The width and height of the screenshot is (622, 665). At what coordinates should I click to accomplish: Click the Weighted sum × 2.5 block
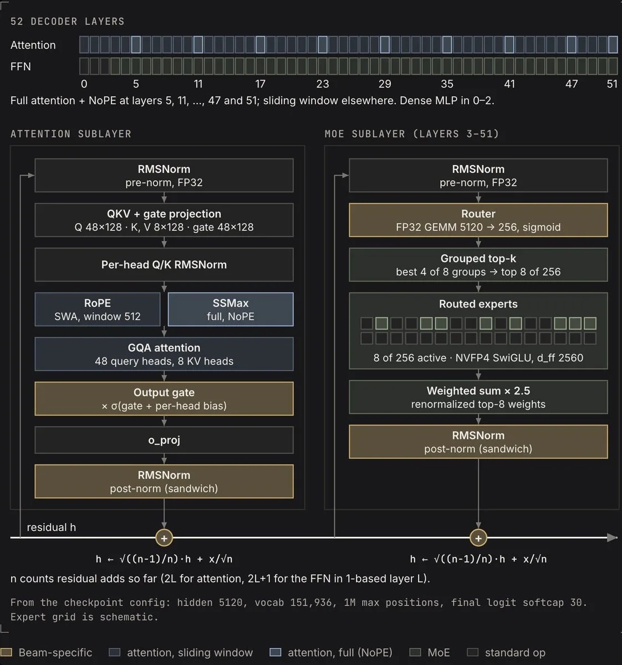[478, 397]
